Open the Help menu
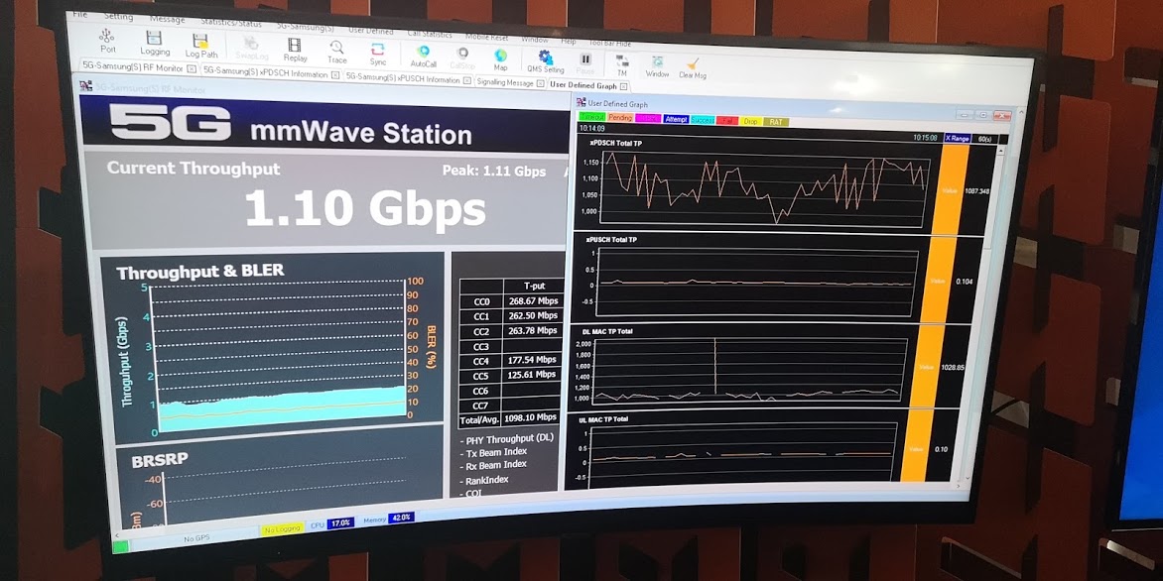1163x581 pixels. [569, 42]
